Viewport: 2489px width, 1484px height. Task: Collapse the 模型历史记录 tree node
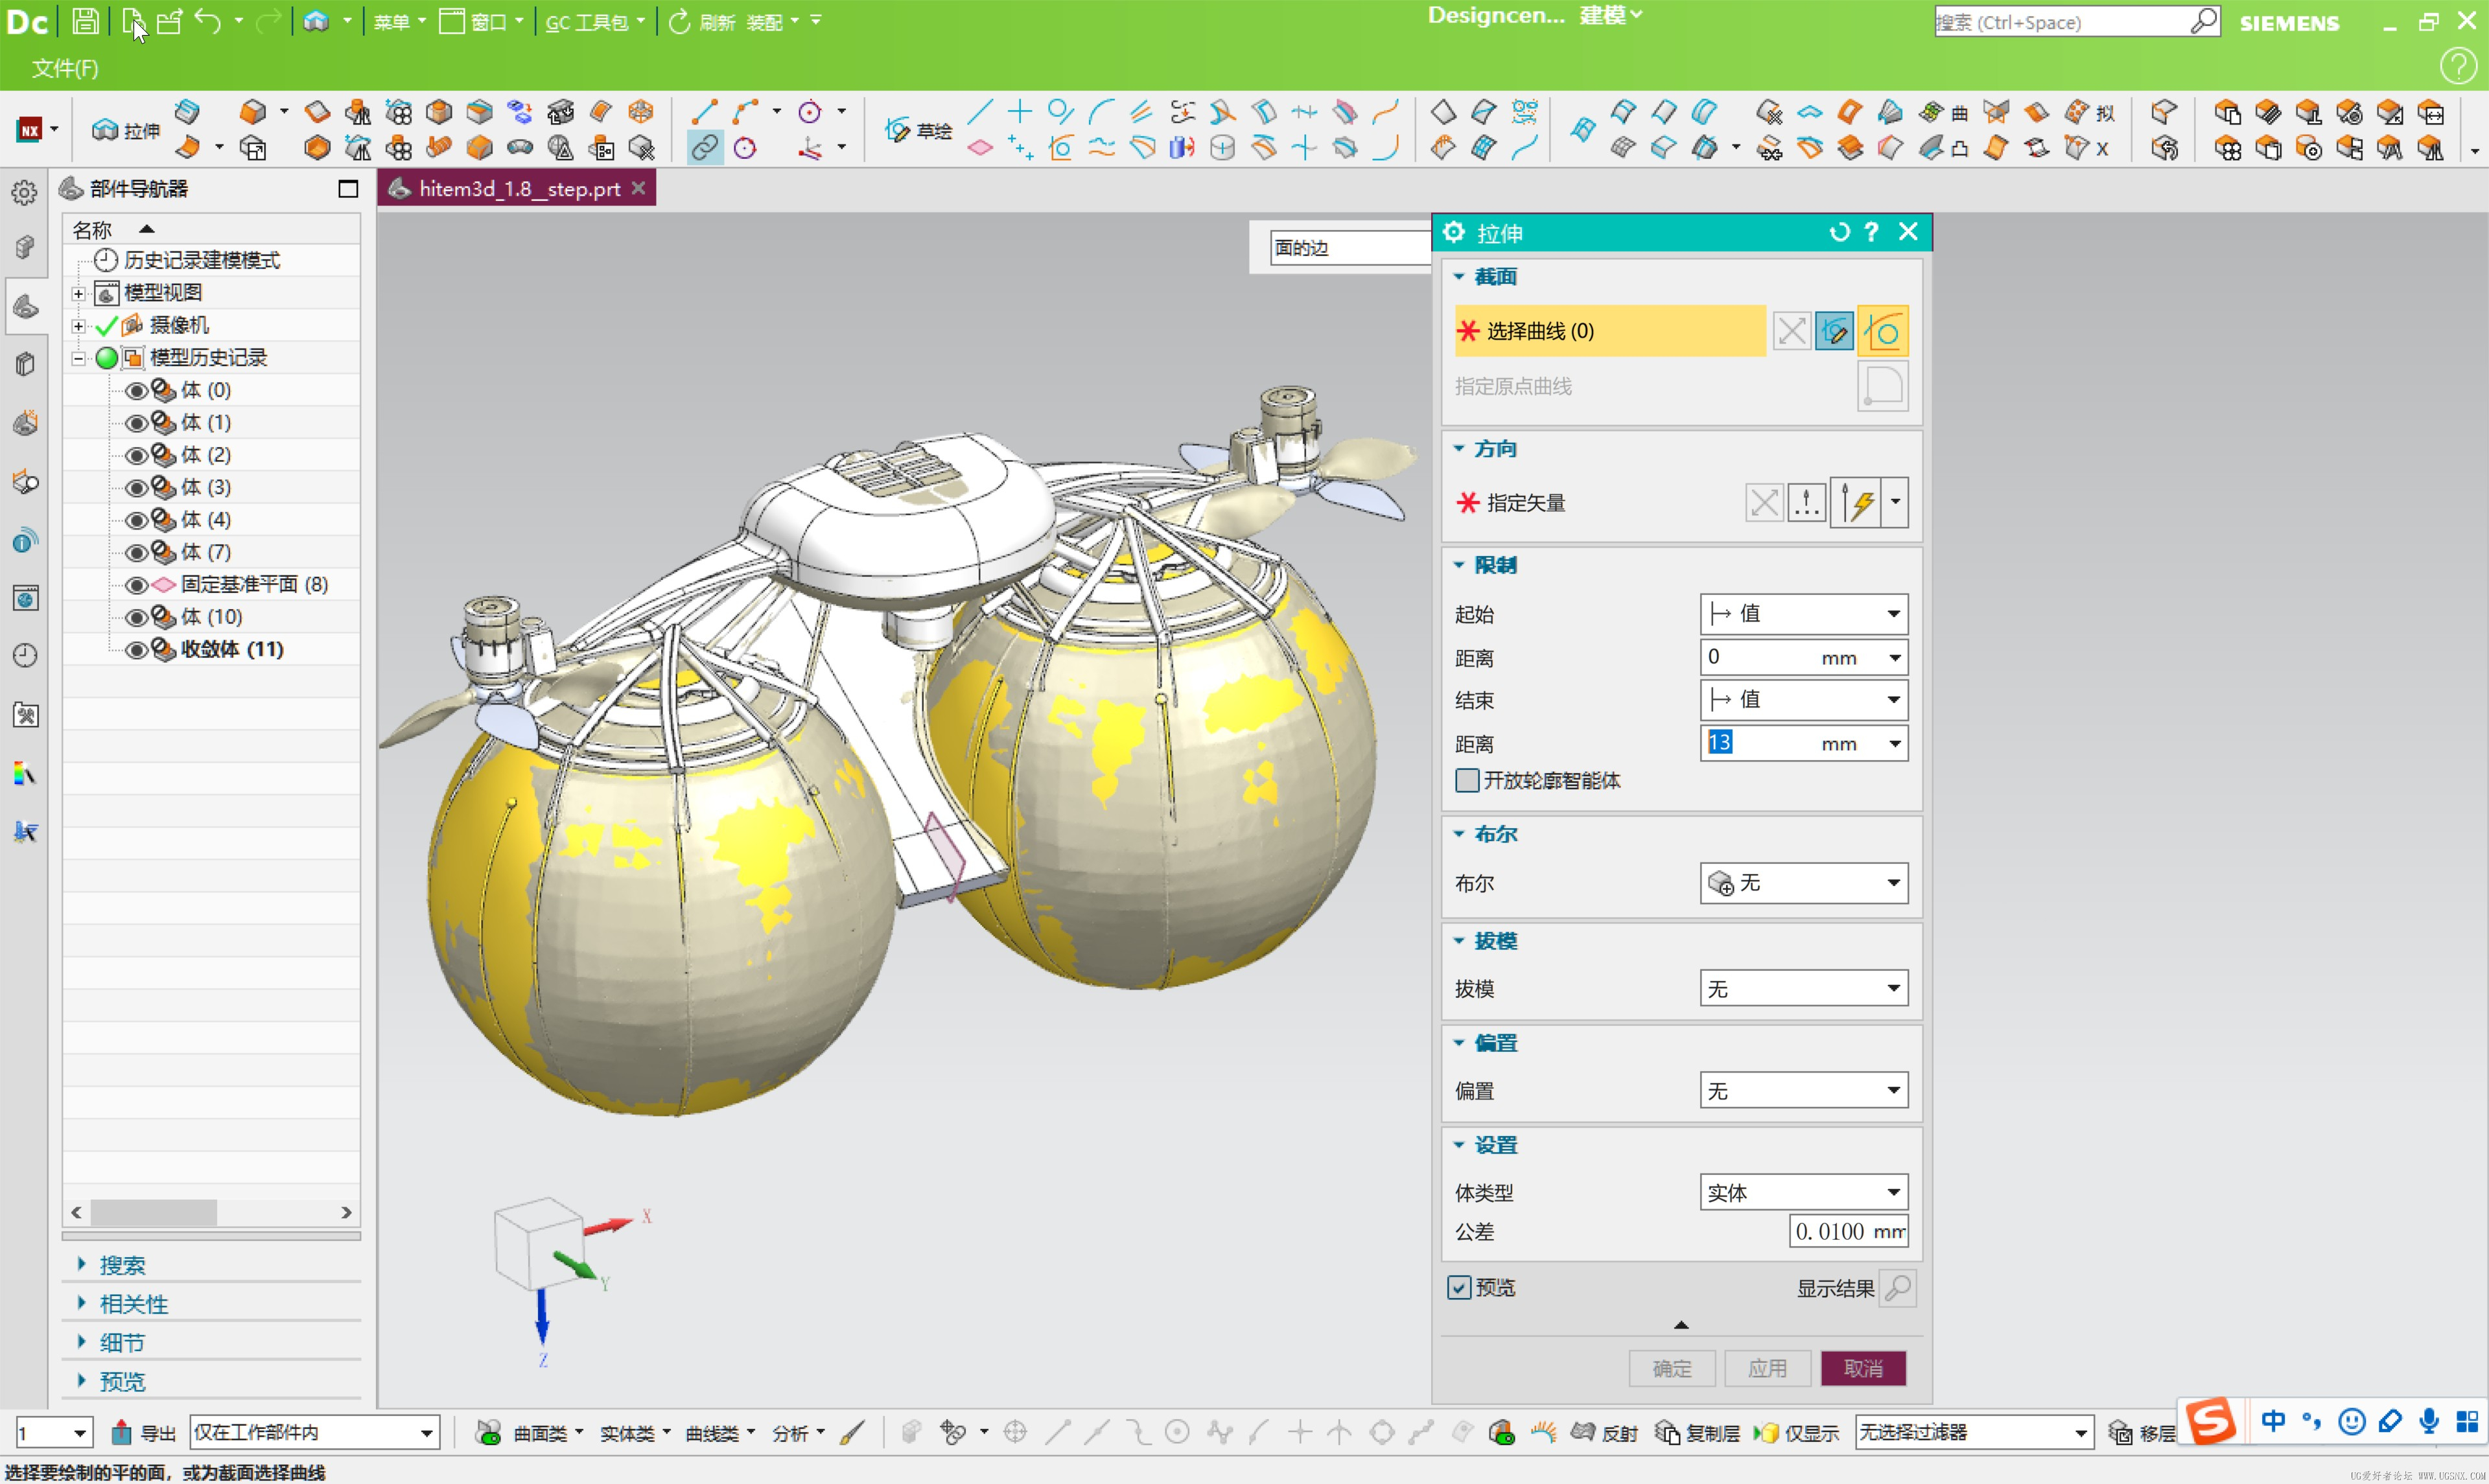pos(78,357)
